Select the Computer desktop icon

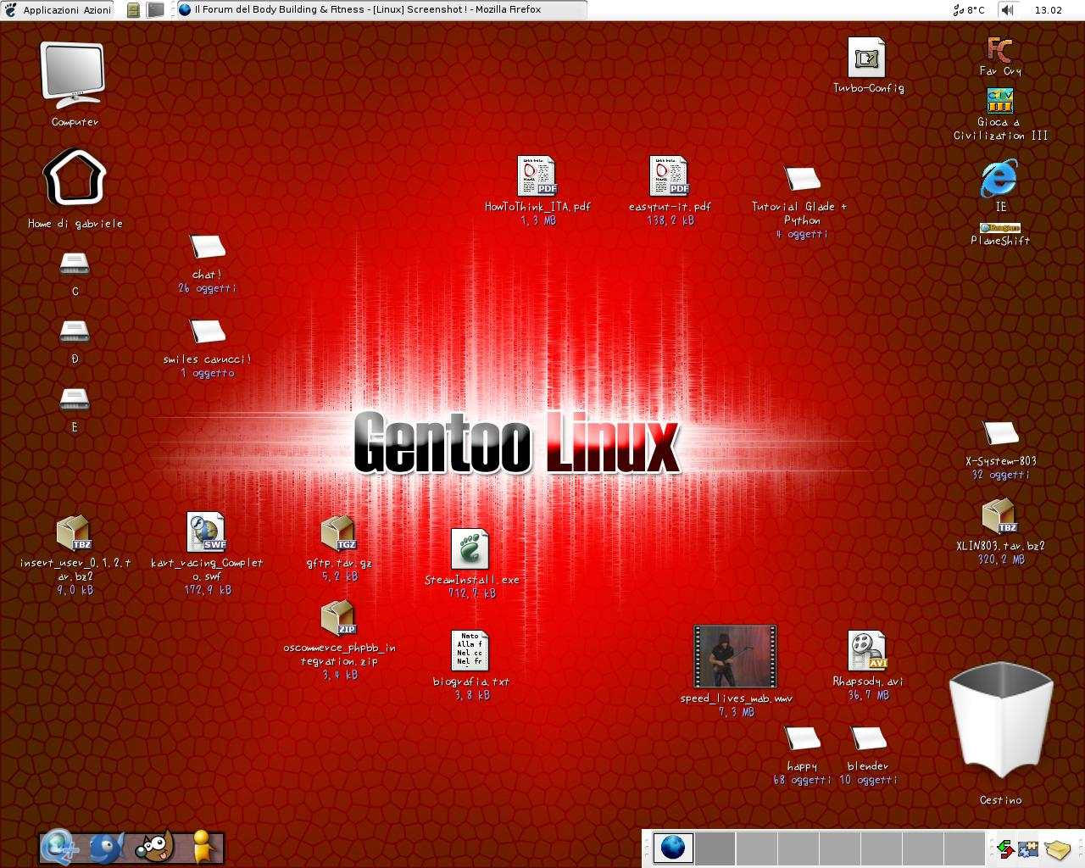pyautogui.click(x=73, y=76)
